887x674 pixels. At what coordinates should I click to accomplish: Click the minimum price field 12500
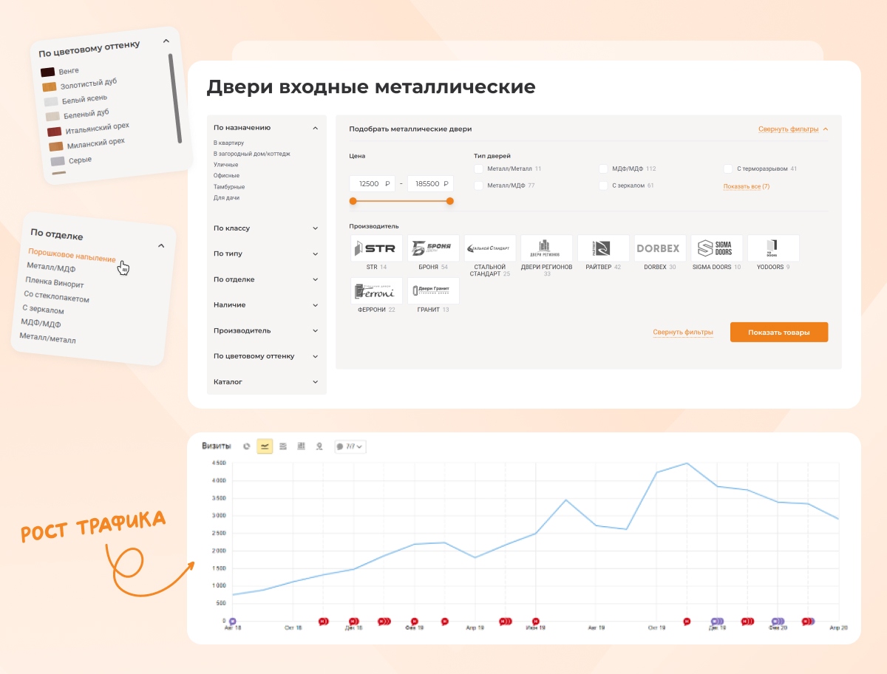tap(373, 183)
